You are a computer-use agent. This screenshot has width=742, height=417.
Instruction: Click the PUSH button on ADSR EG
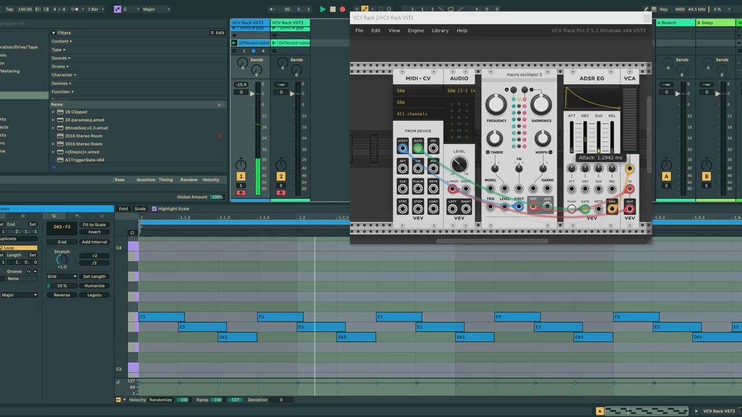[x=572, y=209]
